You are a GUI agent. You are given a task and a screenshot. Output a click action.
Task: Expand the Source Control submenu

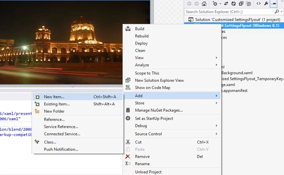pyautogui.click(x=172, y=134)
